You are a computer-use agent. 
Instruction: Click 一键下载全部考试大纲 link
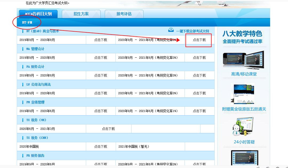click(x=193, y=31)
